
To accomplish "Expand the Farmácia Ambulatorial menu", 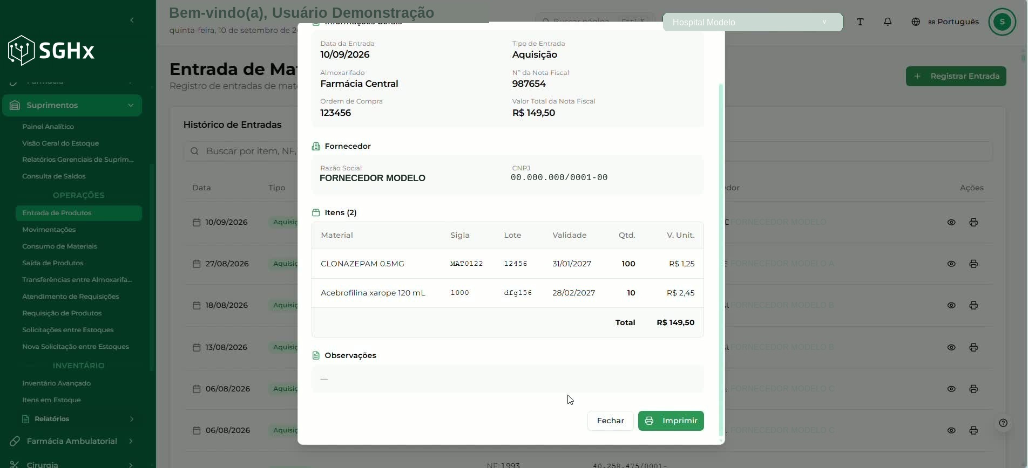I will 72,441.
